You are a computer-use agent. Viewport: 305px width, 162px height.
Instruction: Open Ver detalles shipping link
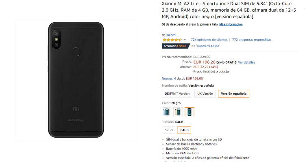[x=246, y=62]
